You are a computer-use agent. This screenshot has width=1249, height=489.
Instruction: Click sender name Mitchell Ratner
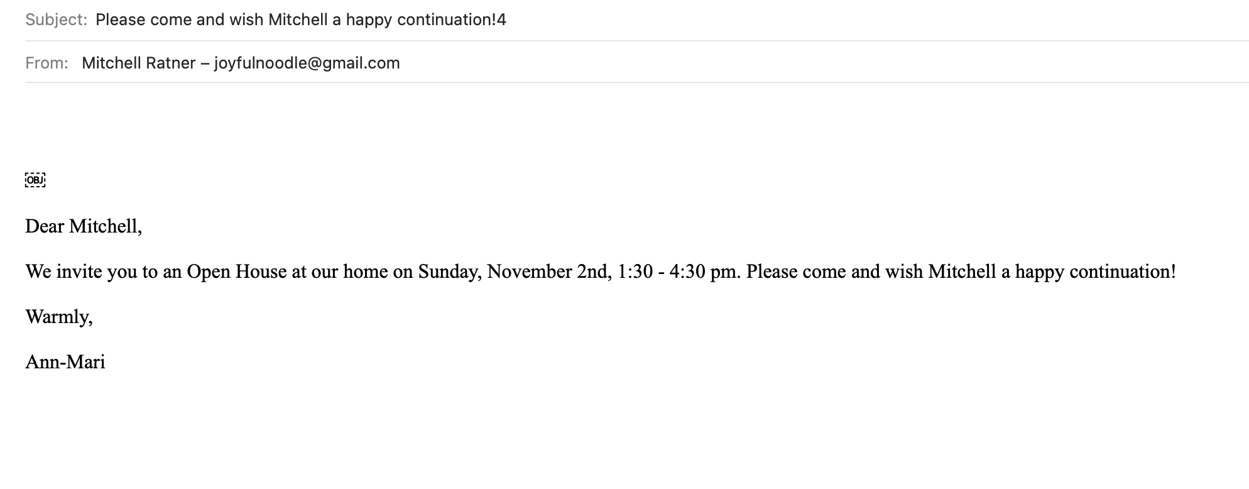(139, 63)
